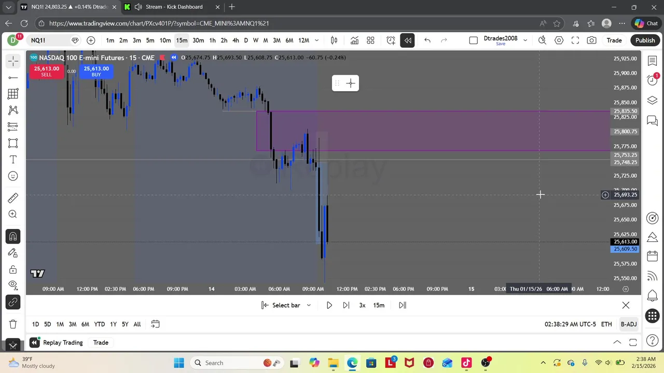Toggle B-ADJ contract adjustment
Viewport: 664px width, 373px height.
(629, 324)
